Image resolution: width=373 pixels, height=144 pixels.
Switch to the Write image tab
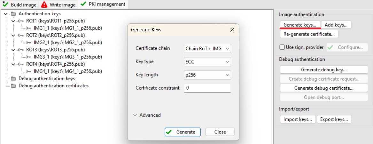58,5
